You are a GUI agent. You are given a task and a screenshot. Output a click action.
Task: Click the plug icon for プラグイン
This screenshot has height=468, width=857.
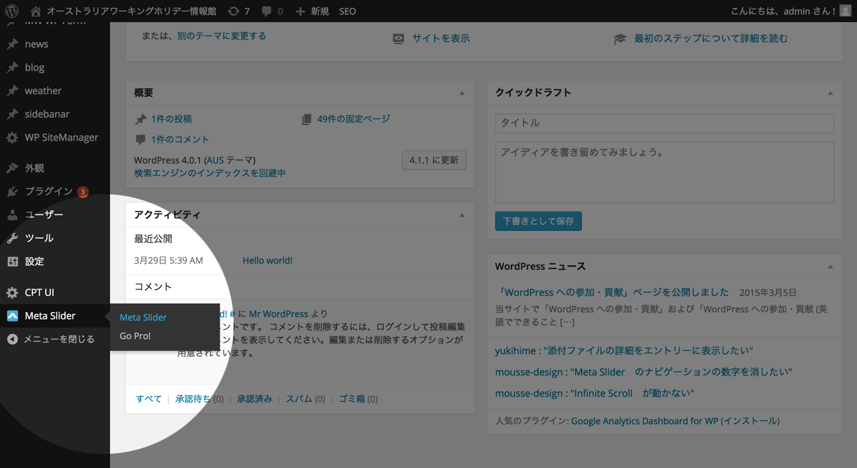[12, 191]
